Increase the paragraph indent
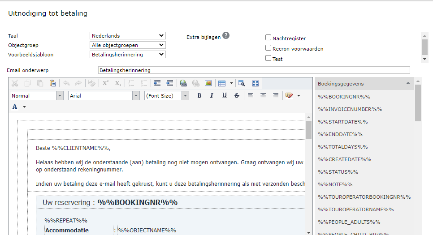 point(157,83)
